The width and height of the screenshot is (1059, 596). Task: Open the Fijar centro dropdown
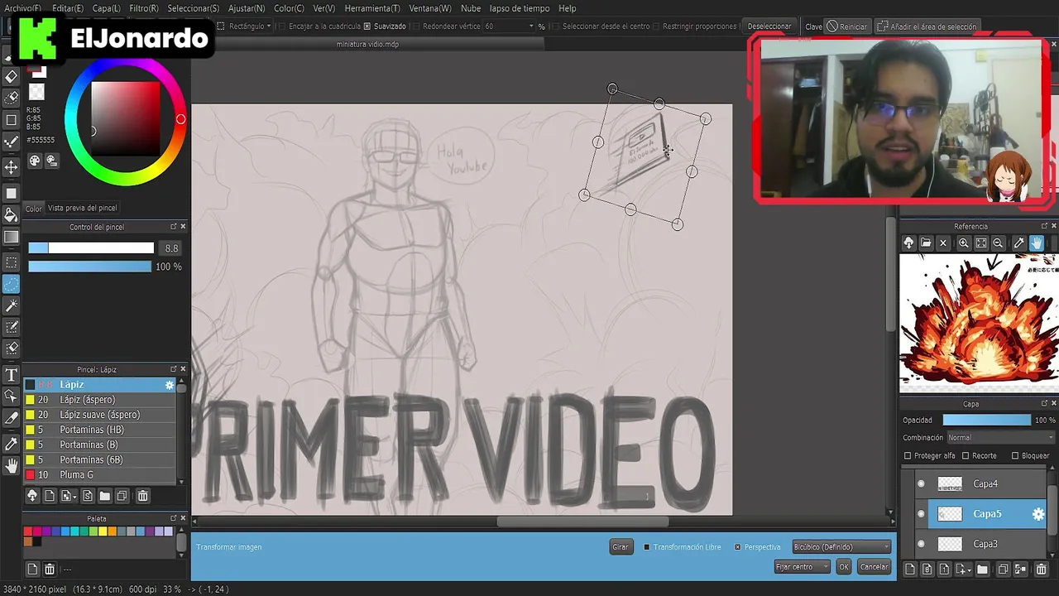[802, 567]
